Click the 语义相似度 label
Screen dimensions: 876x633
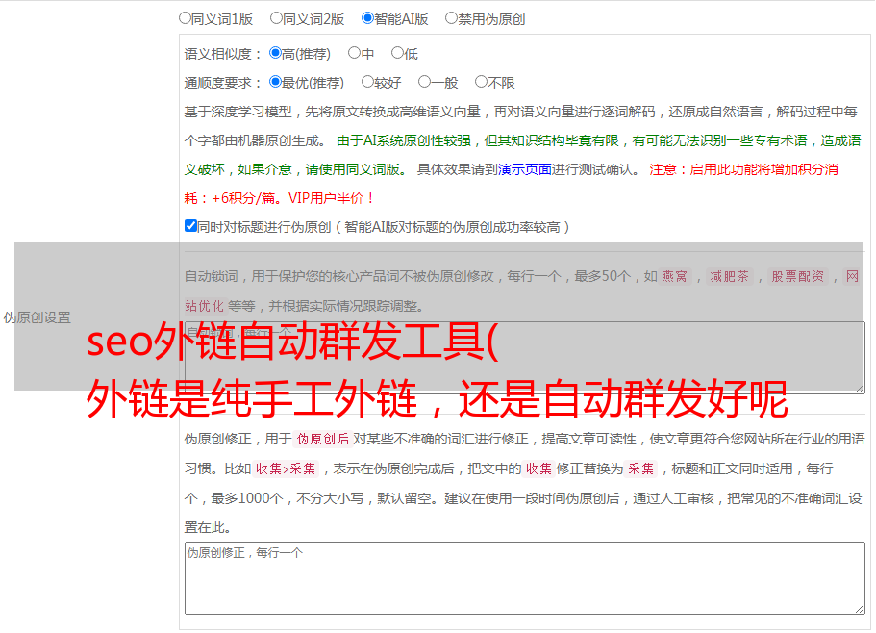pos(222,54)
